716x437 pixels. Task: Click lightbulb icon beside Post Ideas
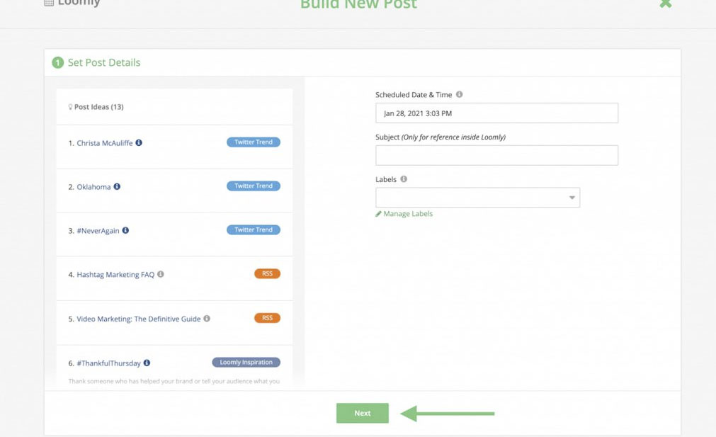click(70, 107)
